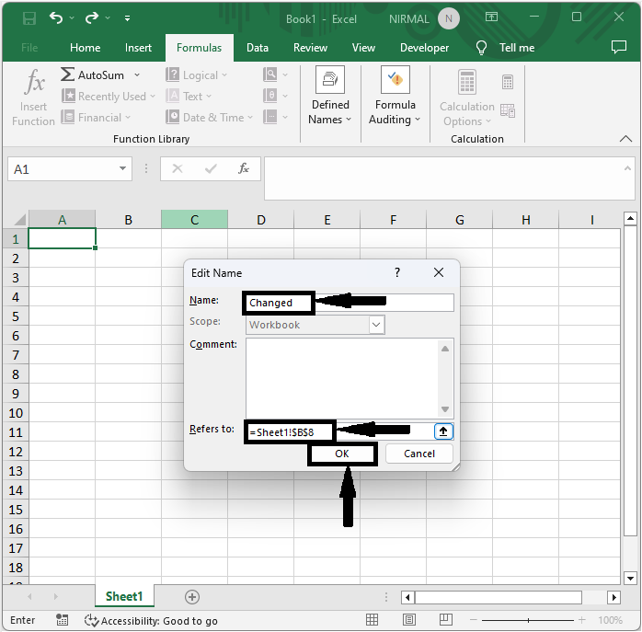Click Math & Trig functions icon
Image resolution: width=642 pixels, height=632 pixels.
coord(270,96)
